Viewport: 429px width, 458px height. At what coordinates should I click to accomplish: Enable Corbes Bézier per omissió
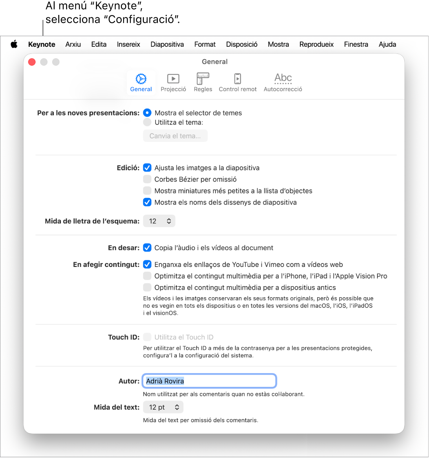147,179
